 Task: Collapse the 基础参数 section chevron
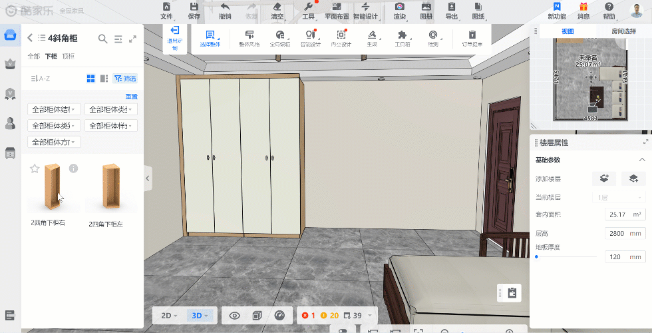tap(642, 160)
